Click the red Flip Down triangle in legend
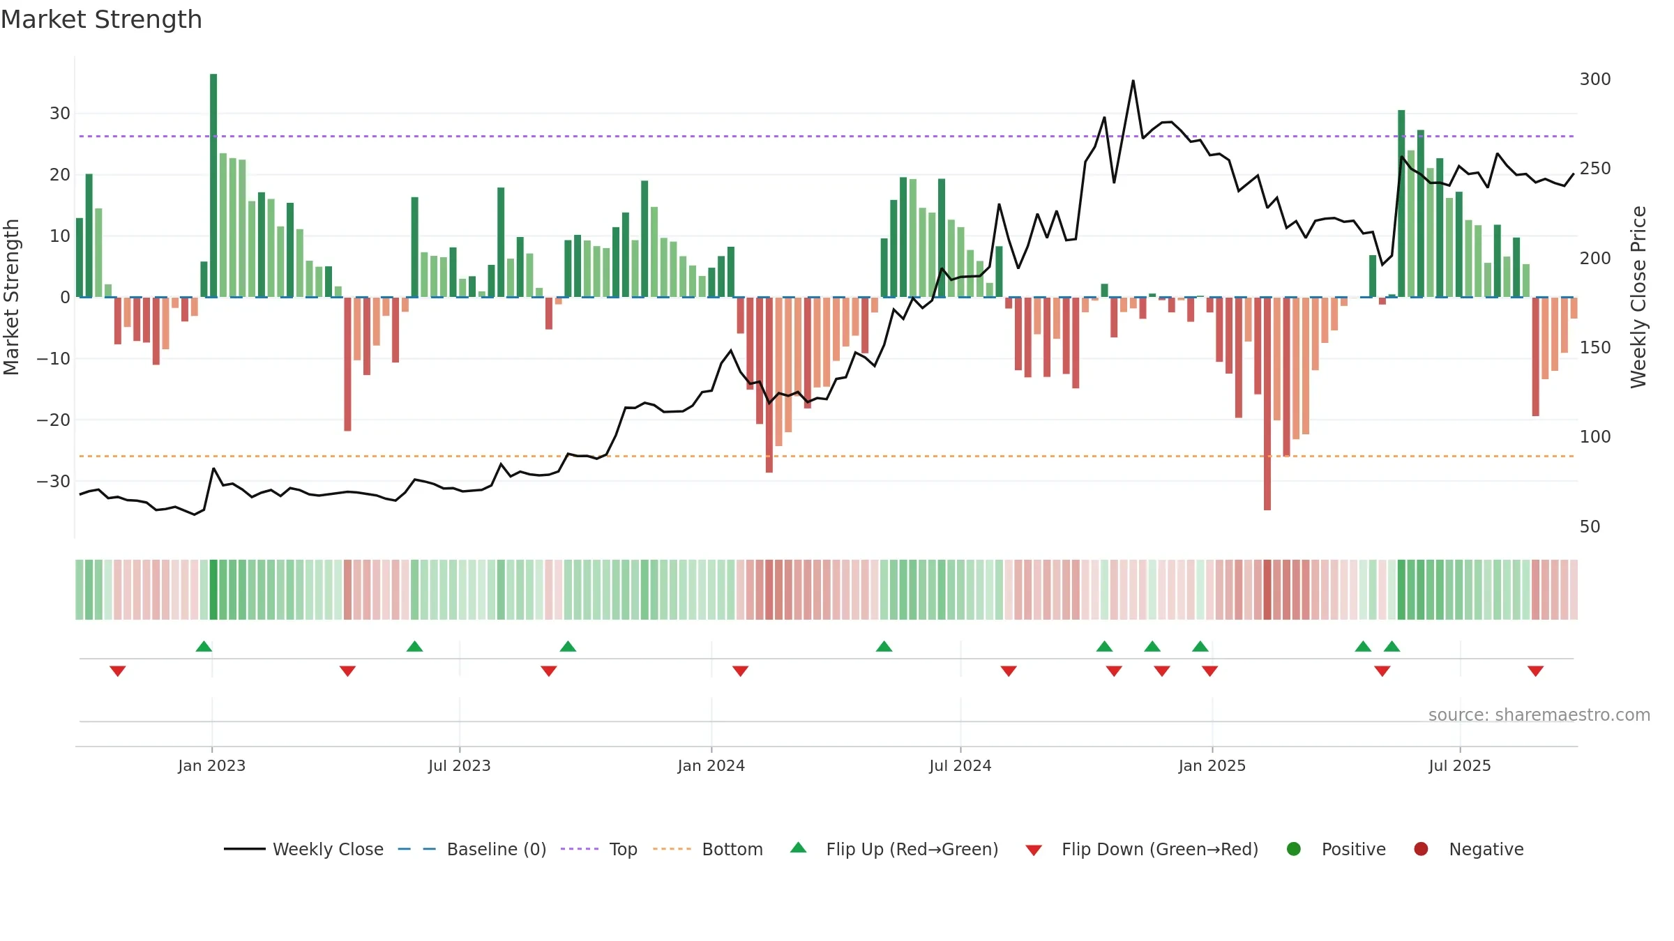The width and height of the screenshot is (1674, 941). coord(1034,850)
